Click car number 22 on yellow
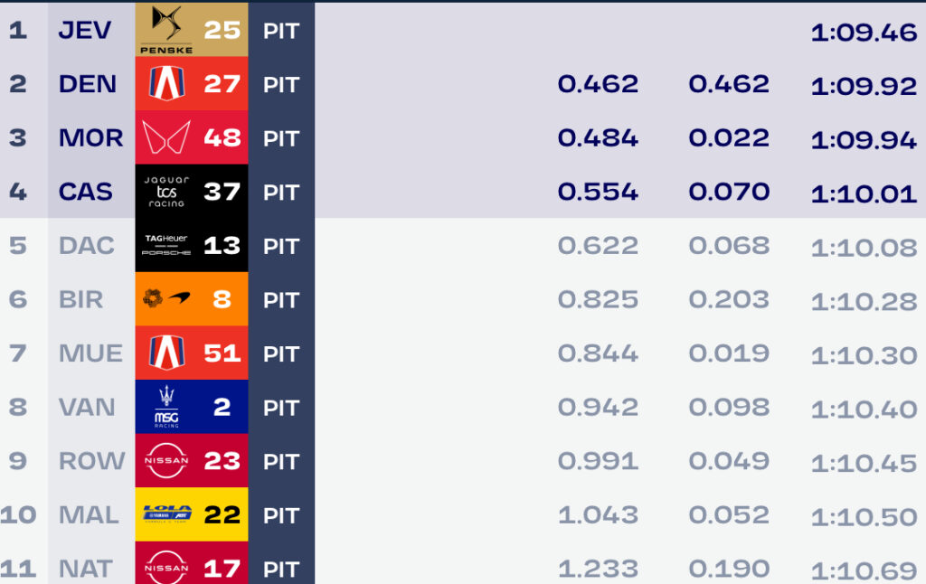This screenshot has width=926, height=584. point(222,515)
